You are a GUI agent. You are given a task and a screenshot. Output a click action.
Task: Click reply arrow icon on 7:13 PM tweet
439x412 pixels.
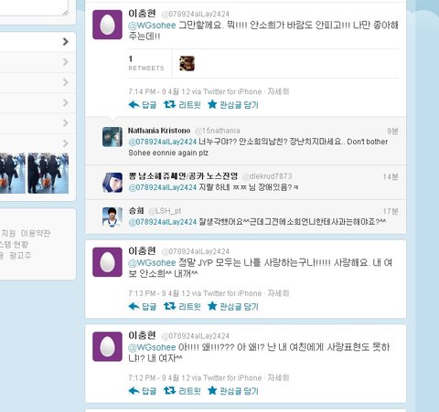coord(134,306)
